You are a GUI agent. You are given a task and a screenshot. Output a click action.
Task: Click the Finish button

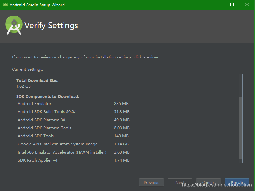point(237,182)
